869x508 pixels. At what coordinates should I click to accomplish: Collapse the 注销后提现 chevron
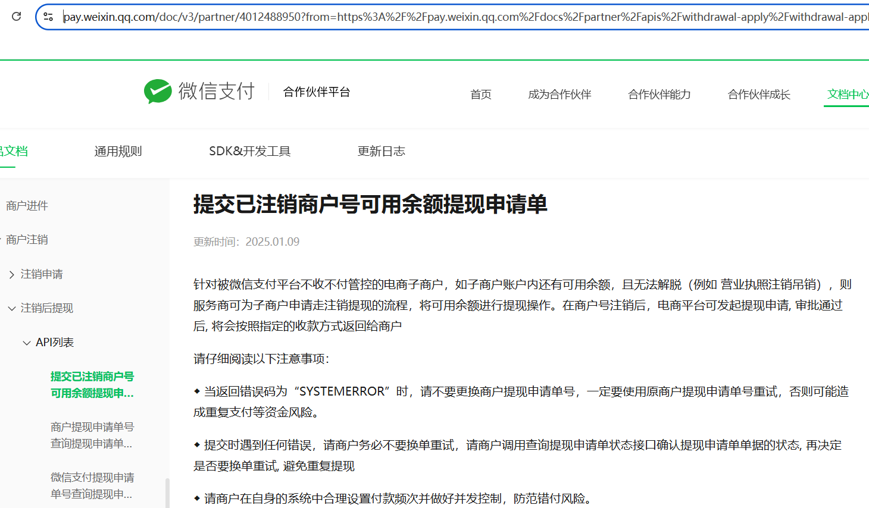[x=11, y=308]
